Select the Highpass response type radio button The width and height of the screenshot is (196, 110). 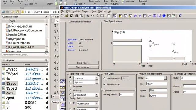pyautogui.click(x=70, y=82)
